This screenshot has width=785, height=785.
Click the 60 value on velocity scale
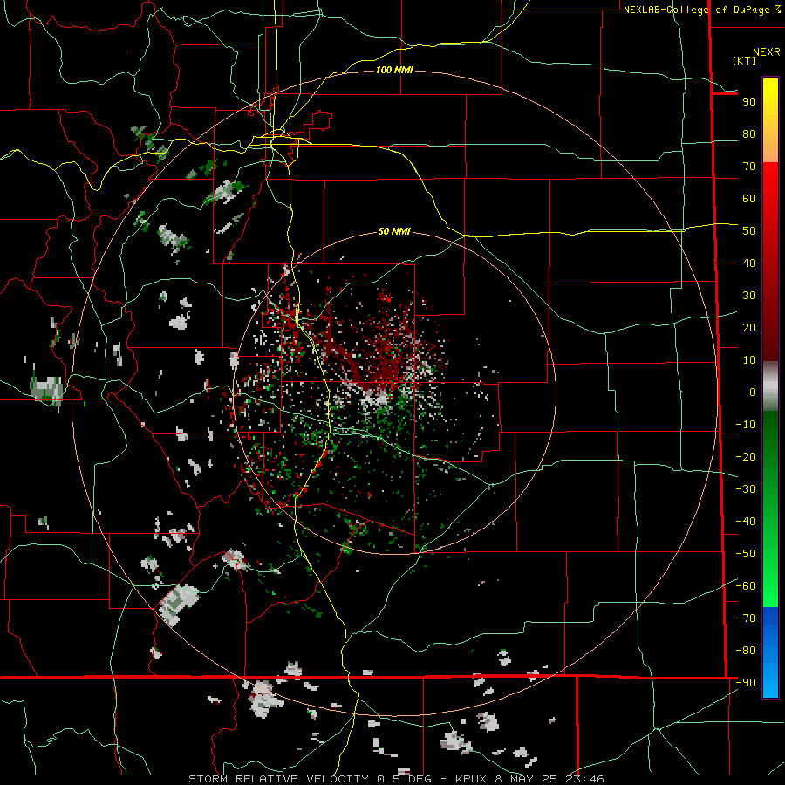click(x=749, y=199)
